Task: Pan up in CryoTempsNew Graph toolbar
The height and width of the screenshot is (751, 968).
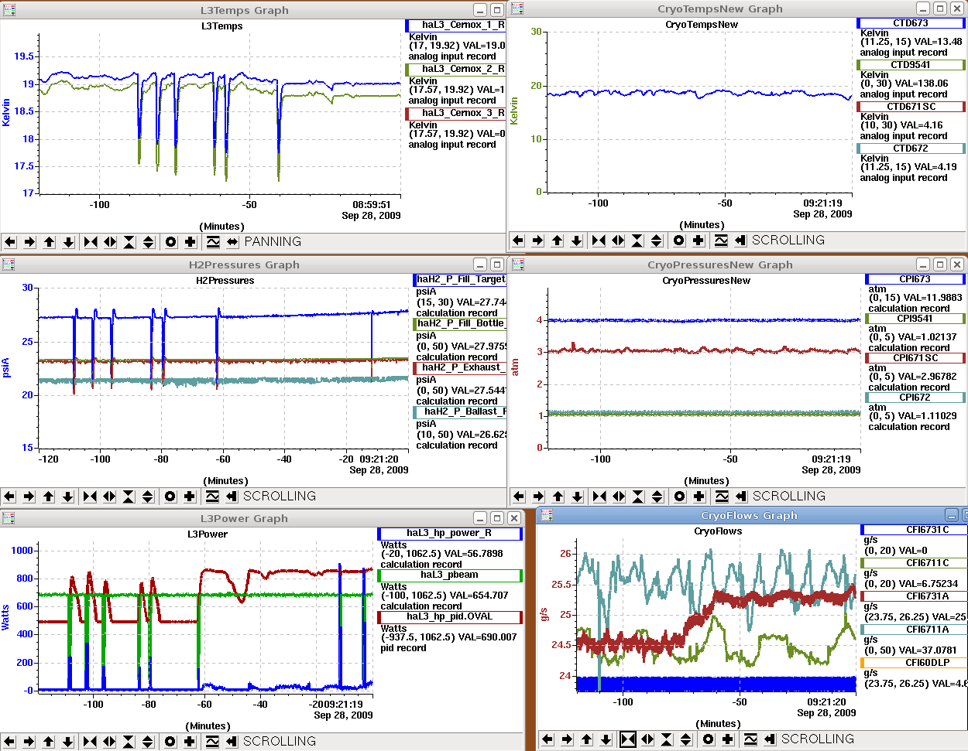Action: pos(558,241)
